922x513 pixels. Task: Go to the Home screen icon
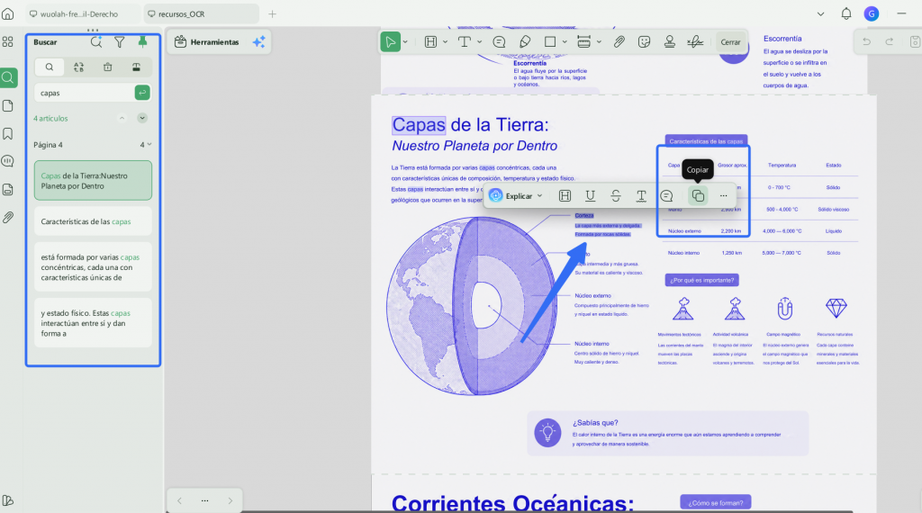[8, 14]
